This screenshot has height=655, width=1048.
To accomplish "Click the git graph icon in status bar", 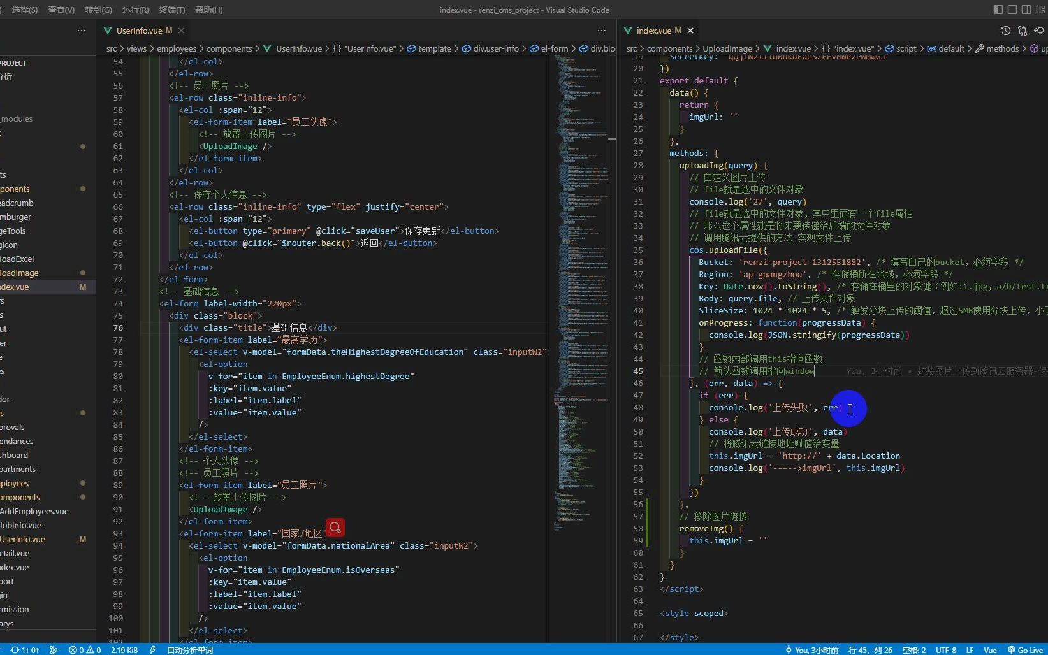I will coord(54,650).
